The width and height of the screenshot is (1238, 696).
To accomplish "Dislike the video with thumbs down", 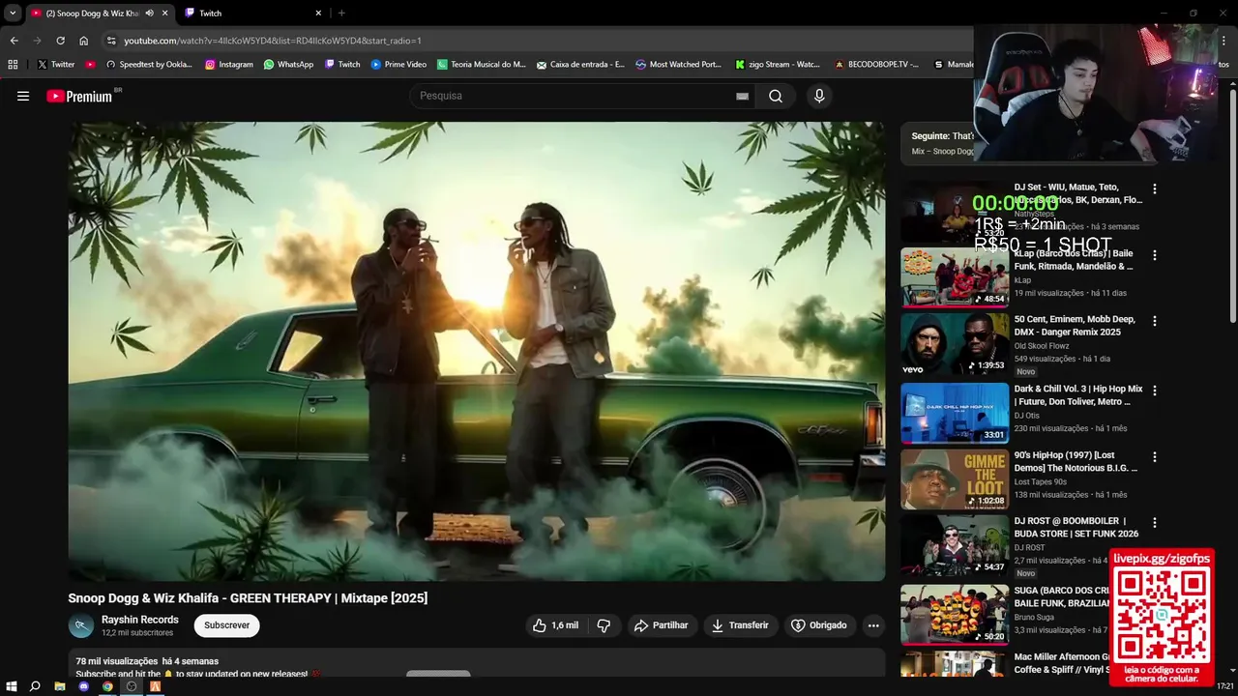I will click(604, 625).
